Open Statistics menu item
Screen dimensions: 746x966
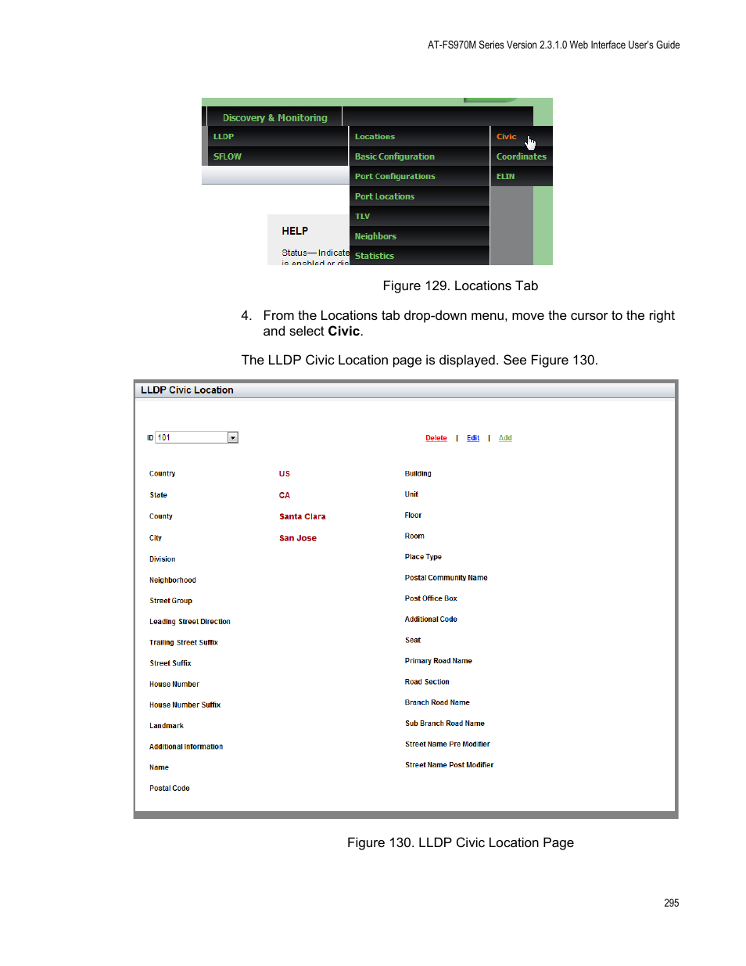(x=419, y=256)
